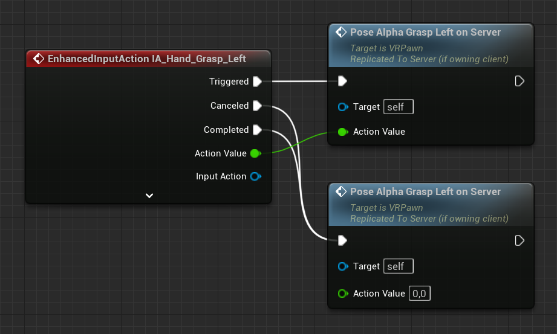Click the lower node's 'Target is VRPawn' subtitle
The image size is (557, 334).
[x=386, y=208]
